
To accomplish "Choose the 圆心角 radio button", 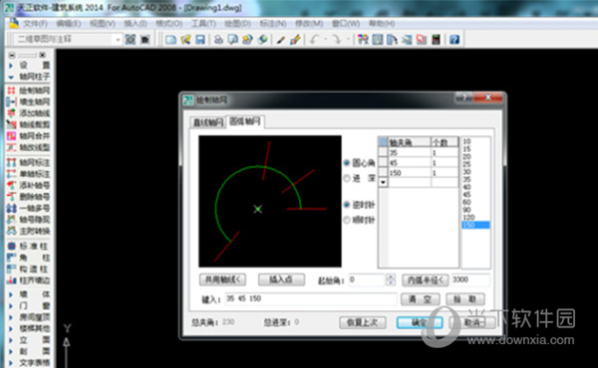I will 347,163.
